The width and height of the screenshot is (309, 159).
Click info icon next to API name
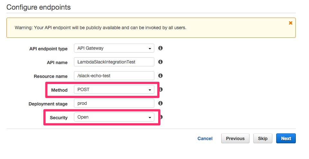click(160, 62)
